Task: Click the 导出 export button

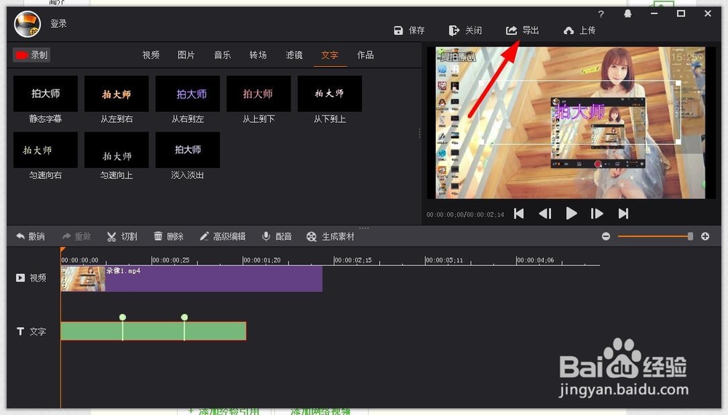Action: pyautogui.click(x=522, y=31)
